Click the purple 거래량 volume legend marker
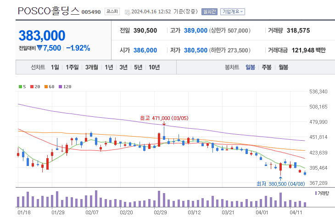The height and width of the screenshot is (217, 335). click(316, 193)
